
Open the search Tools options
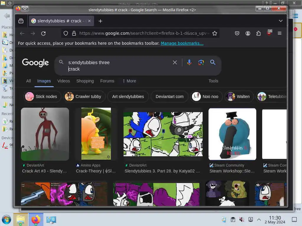click(213, 81)
